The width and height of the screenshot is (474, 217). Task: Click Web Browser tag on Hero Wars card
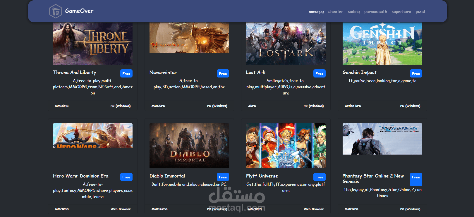121,209
